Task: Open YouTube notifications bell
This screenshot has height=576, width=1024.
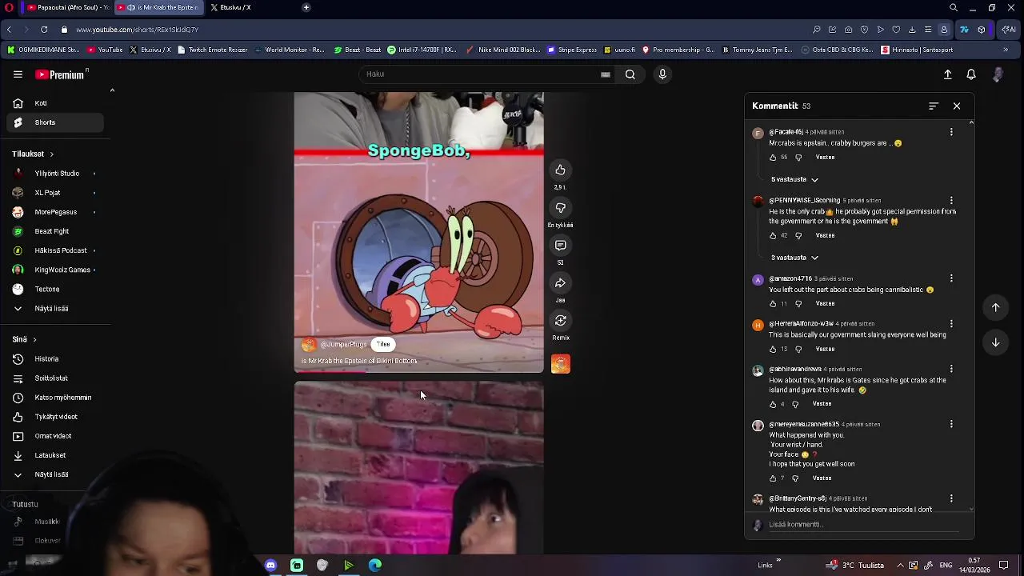Action: click(x=971, y=74)
